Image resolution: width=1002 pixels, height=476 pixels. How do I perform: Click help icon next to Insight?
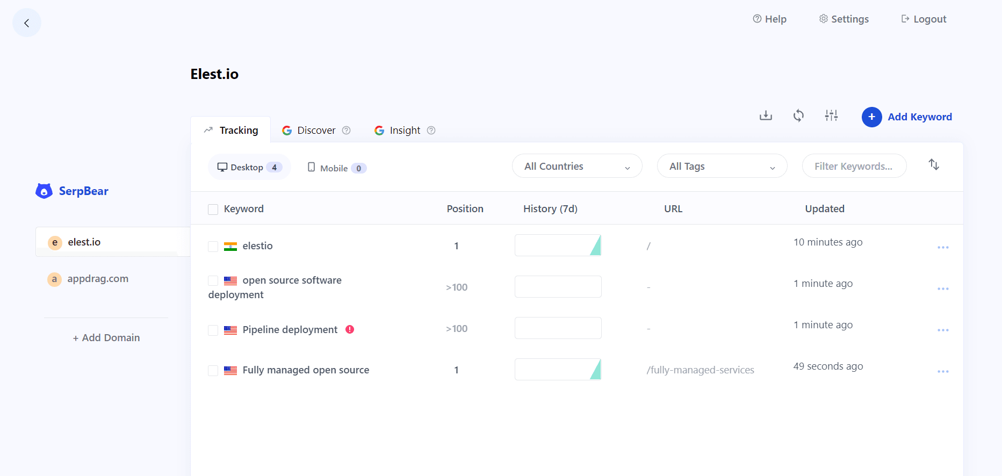click(x=431, y=131)
